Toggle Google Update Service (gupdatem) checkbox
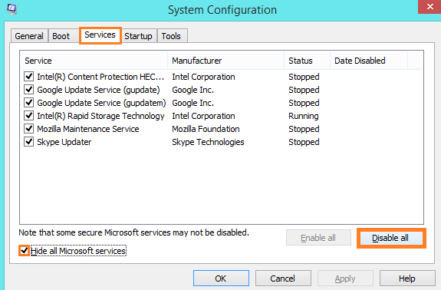Screen dimensions: 441x290 (x=28, y=103)
